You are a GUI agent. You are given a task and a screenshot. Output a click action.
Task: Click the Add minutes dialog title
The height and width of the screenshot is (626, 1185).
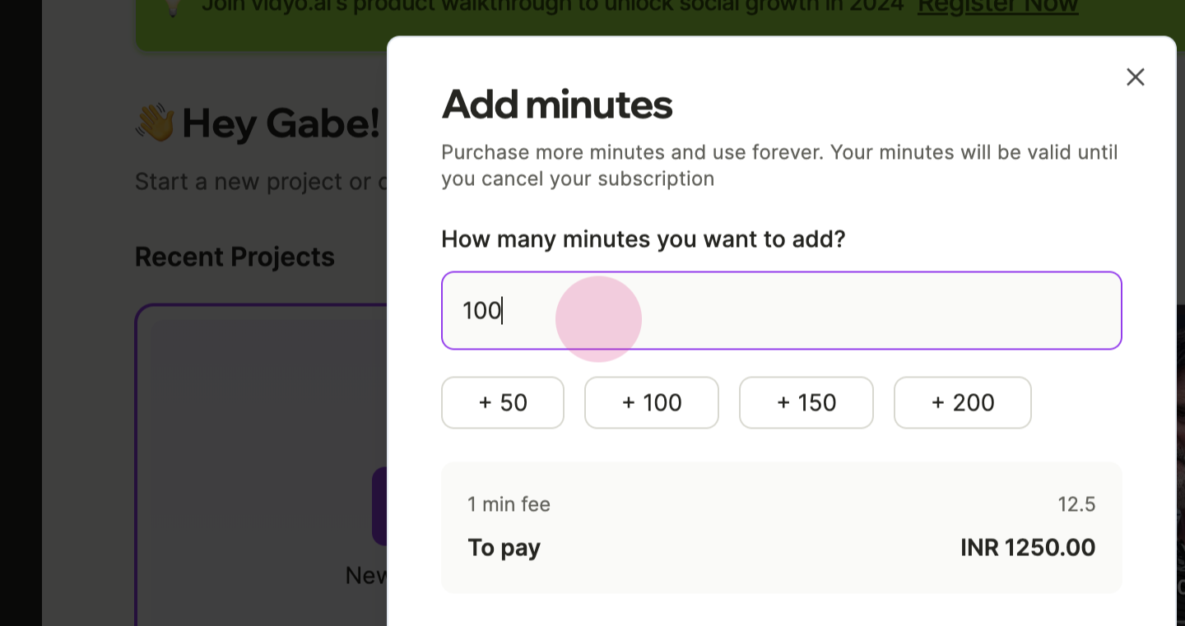557,104
